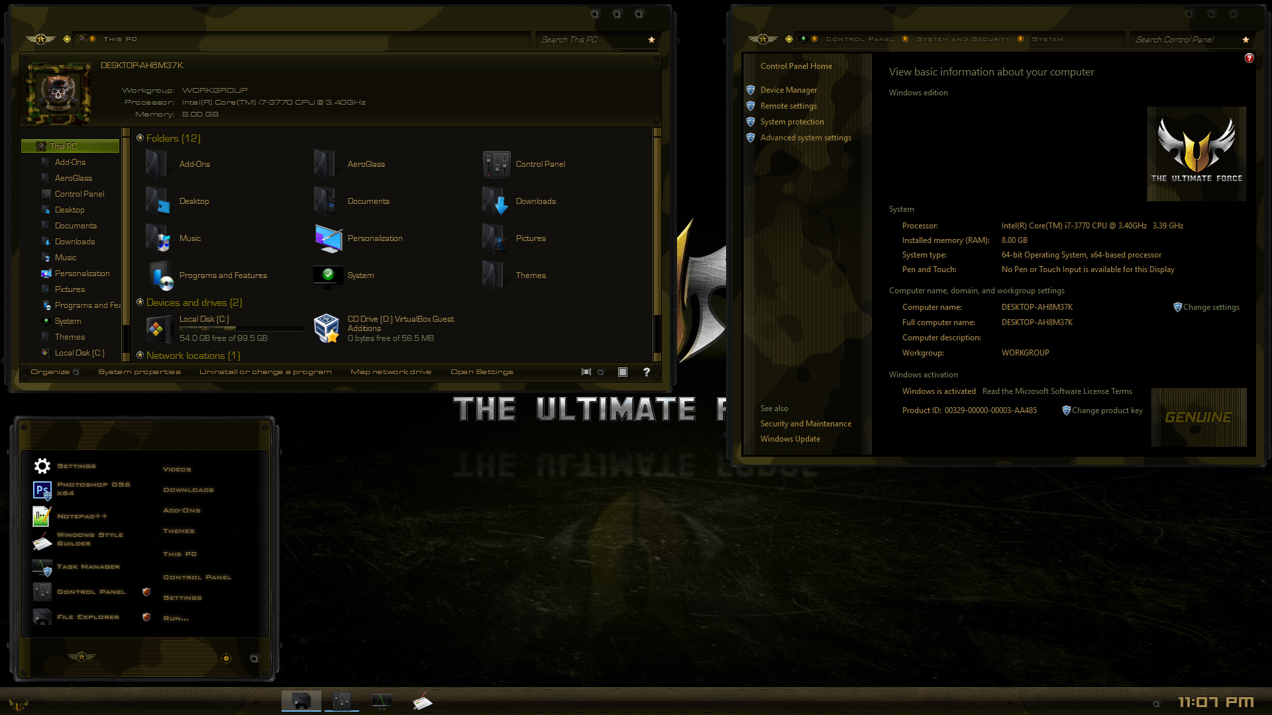The image size is (1272, 715).
Task: Launch Photoshop CS6 x64 from start menu
Action: [x=42, y=491]
